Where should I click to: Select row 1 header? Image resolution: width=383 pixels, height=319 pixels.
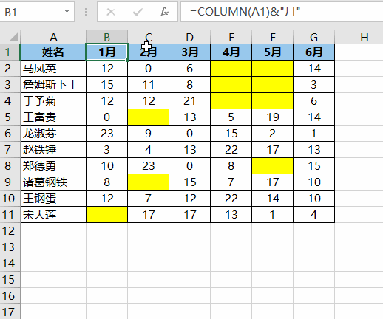pyautogui.click(x=10, y=52)
